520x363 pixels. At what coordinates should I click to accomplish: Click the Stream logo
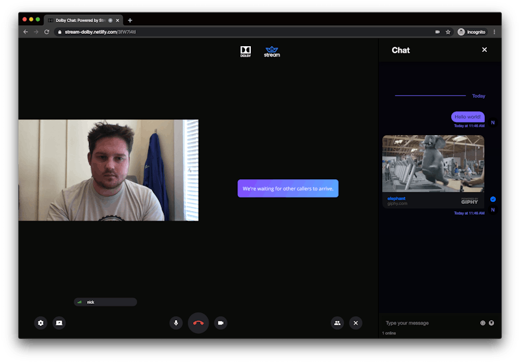point(272,51)
